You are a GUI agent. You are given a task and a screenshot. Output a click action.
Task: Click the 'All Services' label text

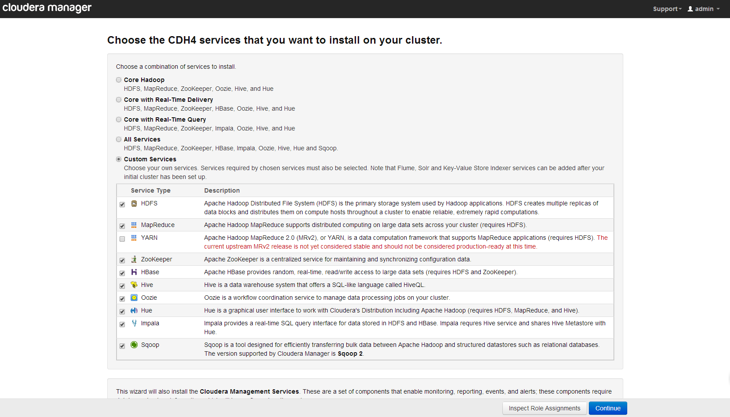(142, 139)
